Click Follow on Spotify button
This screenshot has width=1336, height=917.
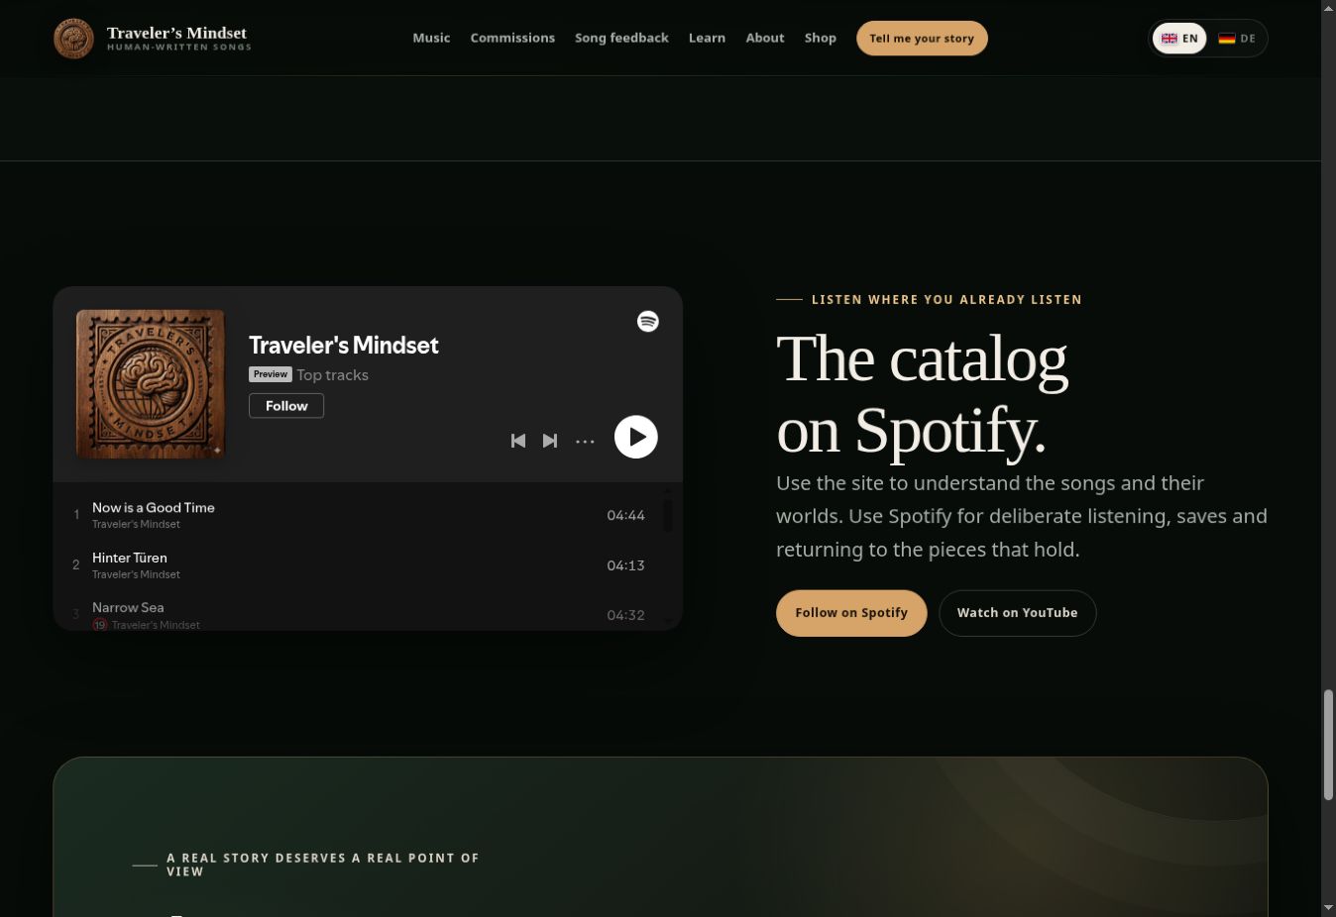851,613
